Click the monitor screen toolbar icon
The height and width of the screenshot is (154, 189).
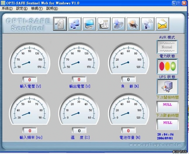pyautogui.click(x=89, y=24)
